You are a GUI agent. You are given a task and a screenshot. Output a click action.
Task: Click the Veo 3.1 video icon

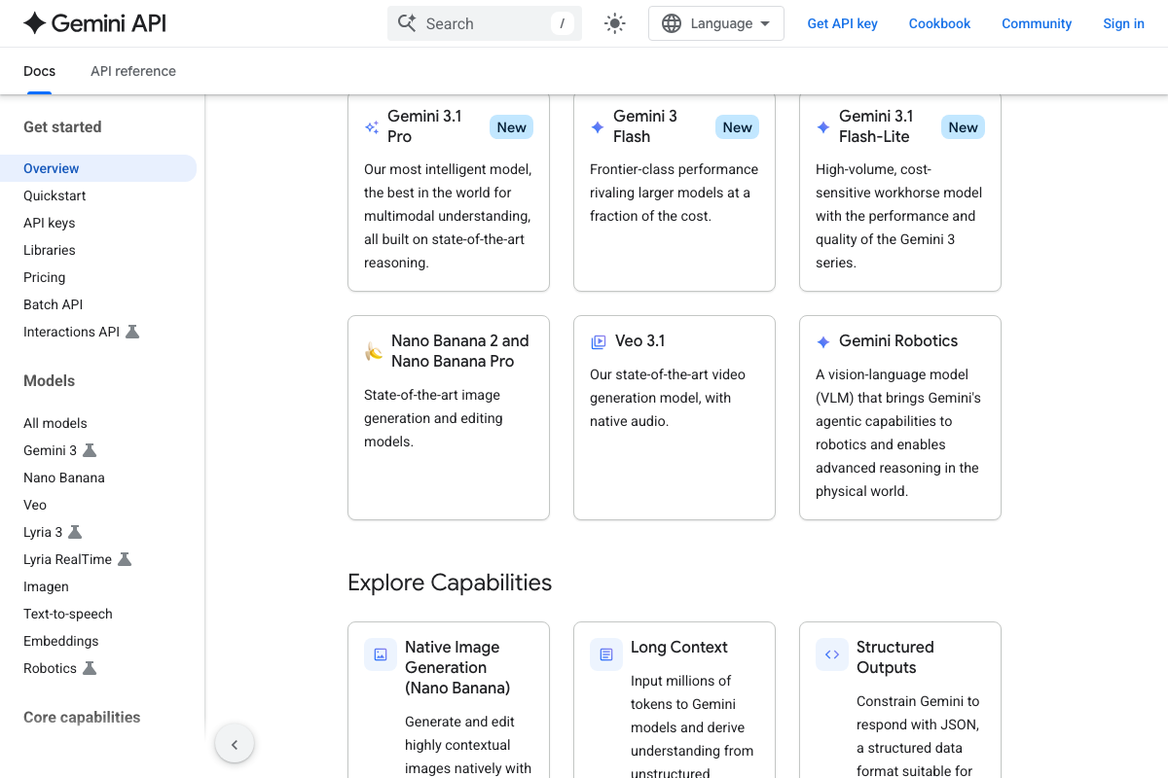(599, 341)
